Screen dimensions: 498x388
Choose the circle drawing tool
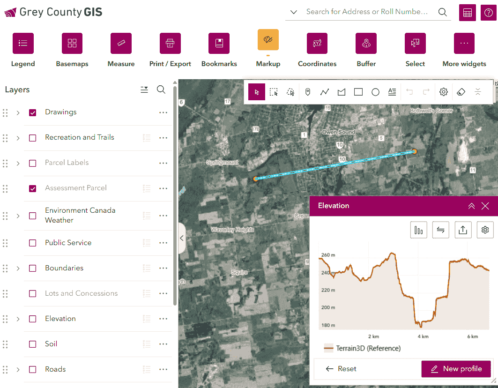[x=375, y=92]
